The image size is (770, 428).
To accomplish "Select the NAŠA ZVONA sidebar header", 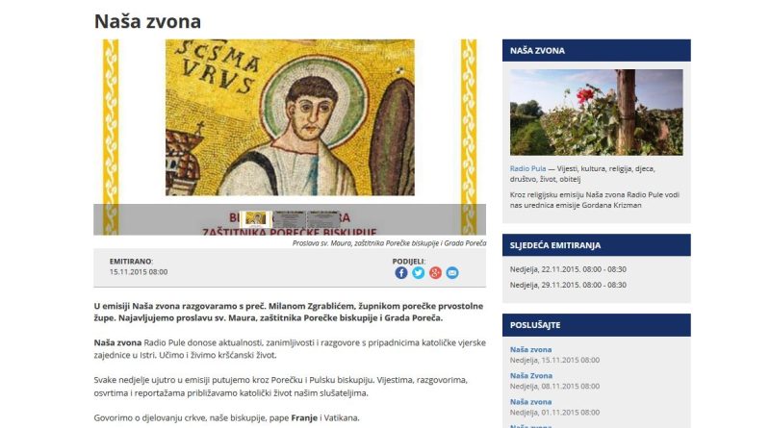I will (x=596, y=51).
